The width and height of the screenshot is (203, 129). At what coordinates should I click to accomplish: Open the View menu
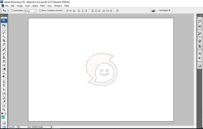(49, 6)
